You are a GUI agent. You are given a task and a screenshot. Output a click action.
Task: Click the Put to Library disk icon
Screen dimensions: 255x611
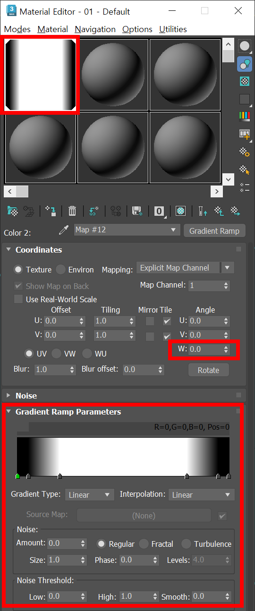pyautogui.click(x=137, y=211)
